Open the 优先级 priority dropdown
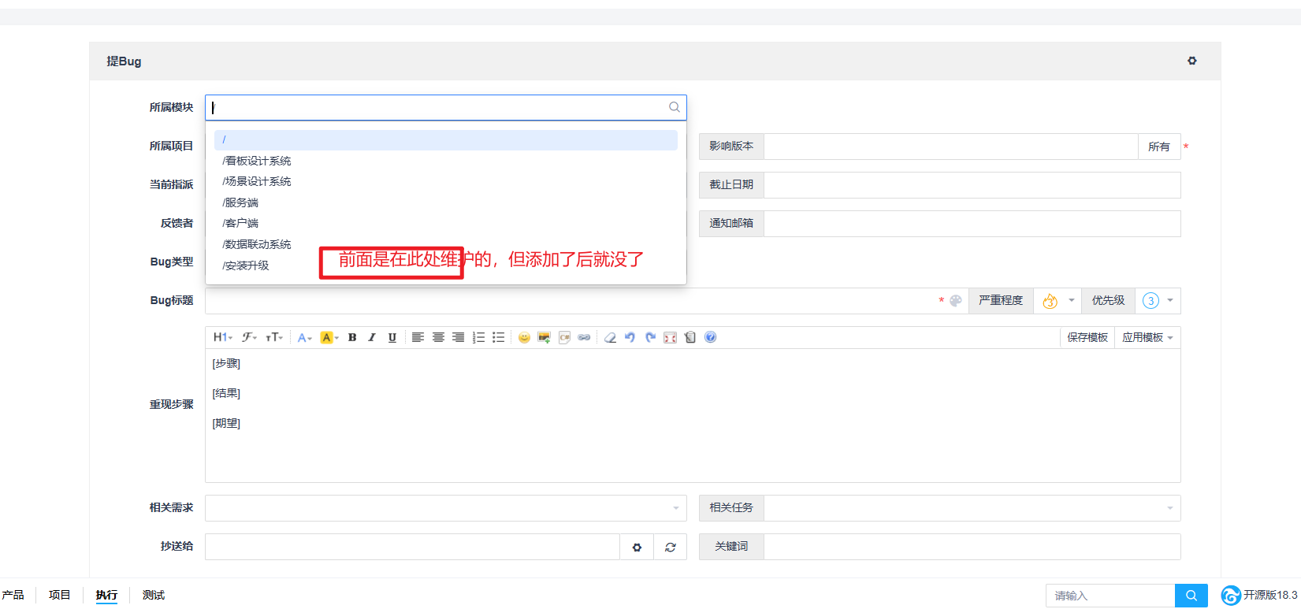 (x=1158, y=301)
